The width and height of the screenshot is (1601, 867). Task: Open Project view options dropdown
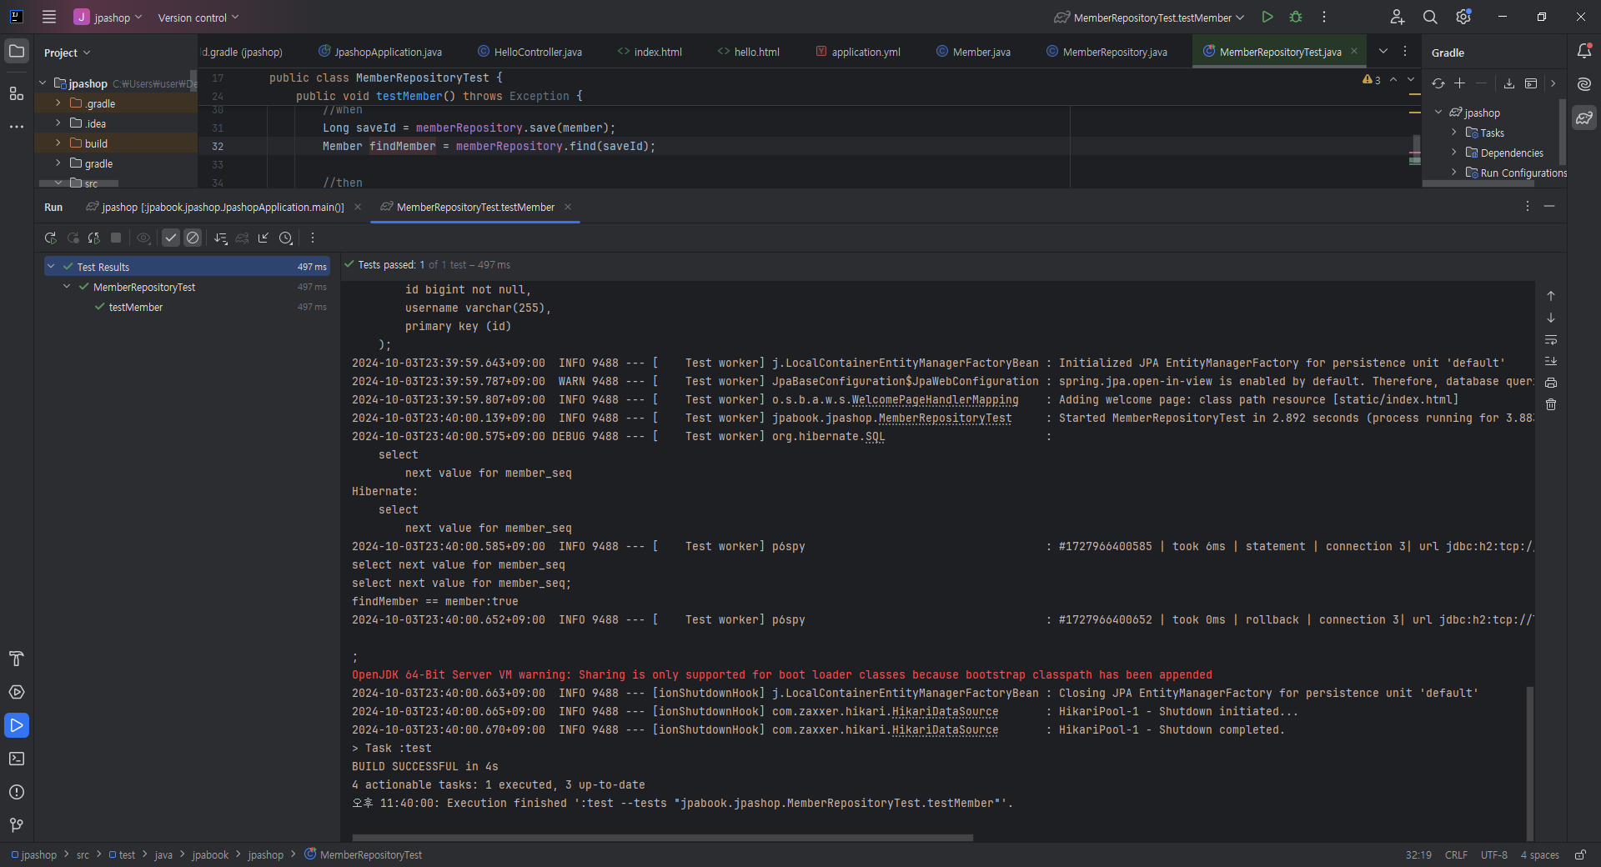tap(68, 53)
